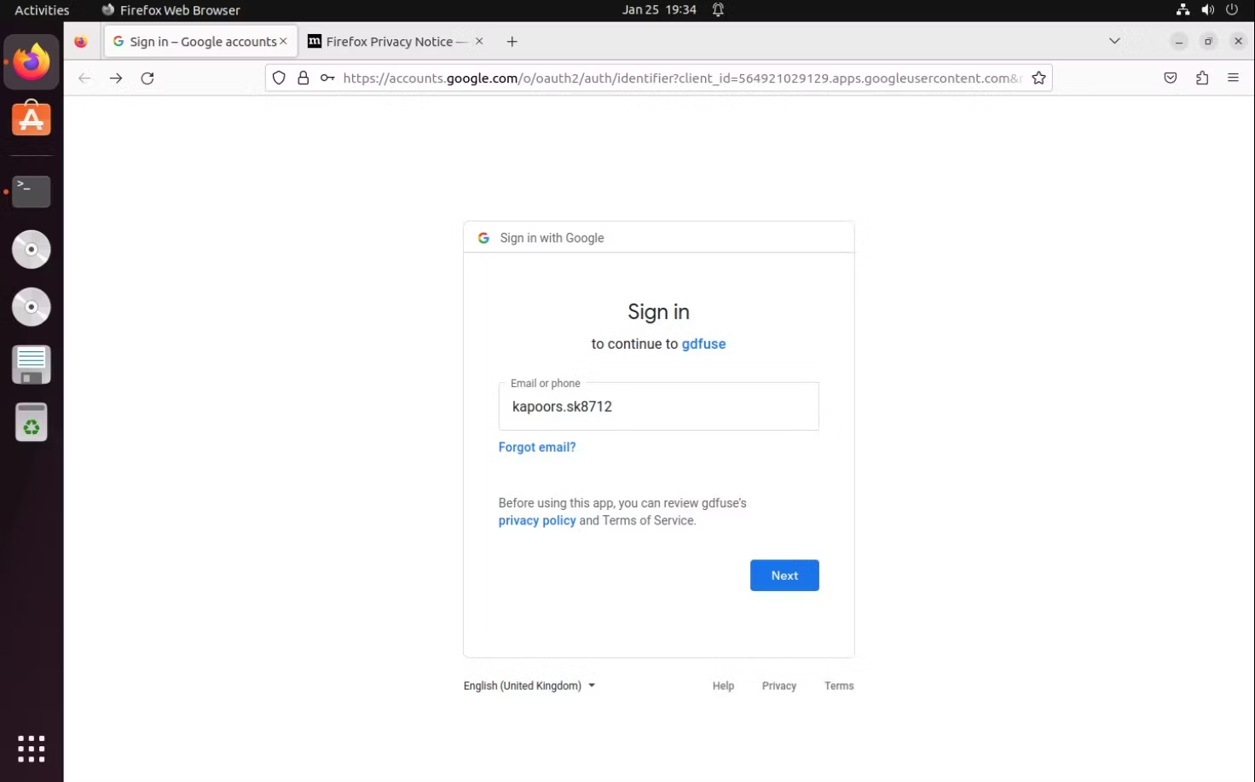The image size is (1255, 782).
Task: Open Firefox application hamburger menu
Action: tap(1233, 78)
